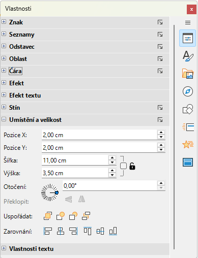Click the sidebar vertical scrollbar

pos(174,137)
